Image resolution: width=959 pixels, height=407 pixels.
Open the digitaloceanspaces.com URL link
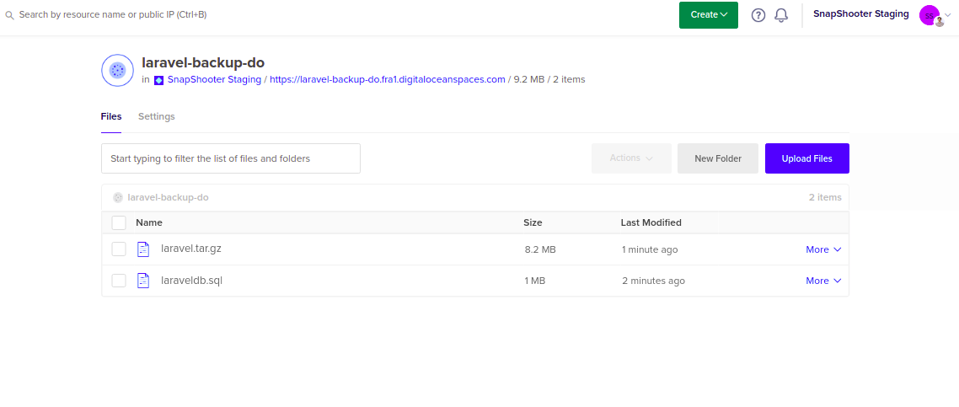(x=388, y=79)
